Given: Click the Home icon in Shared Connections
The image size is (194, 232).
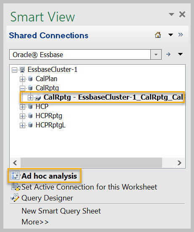Looking at the screenshot, I should click(158, 35).
